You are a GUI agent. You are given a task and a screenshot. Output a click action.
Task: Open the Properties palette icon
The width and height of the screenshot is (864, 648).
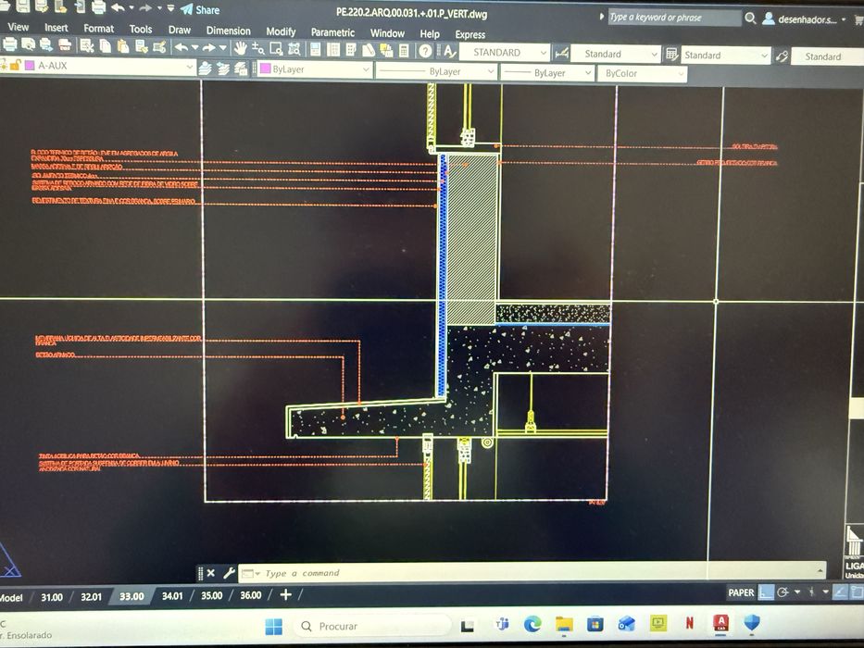coord(315,50)
